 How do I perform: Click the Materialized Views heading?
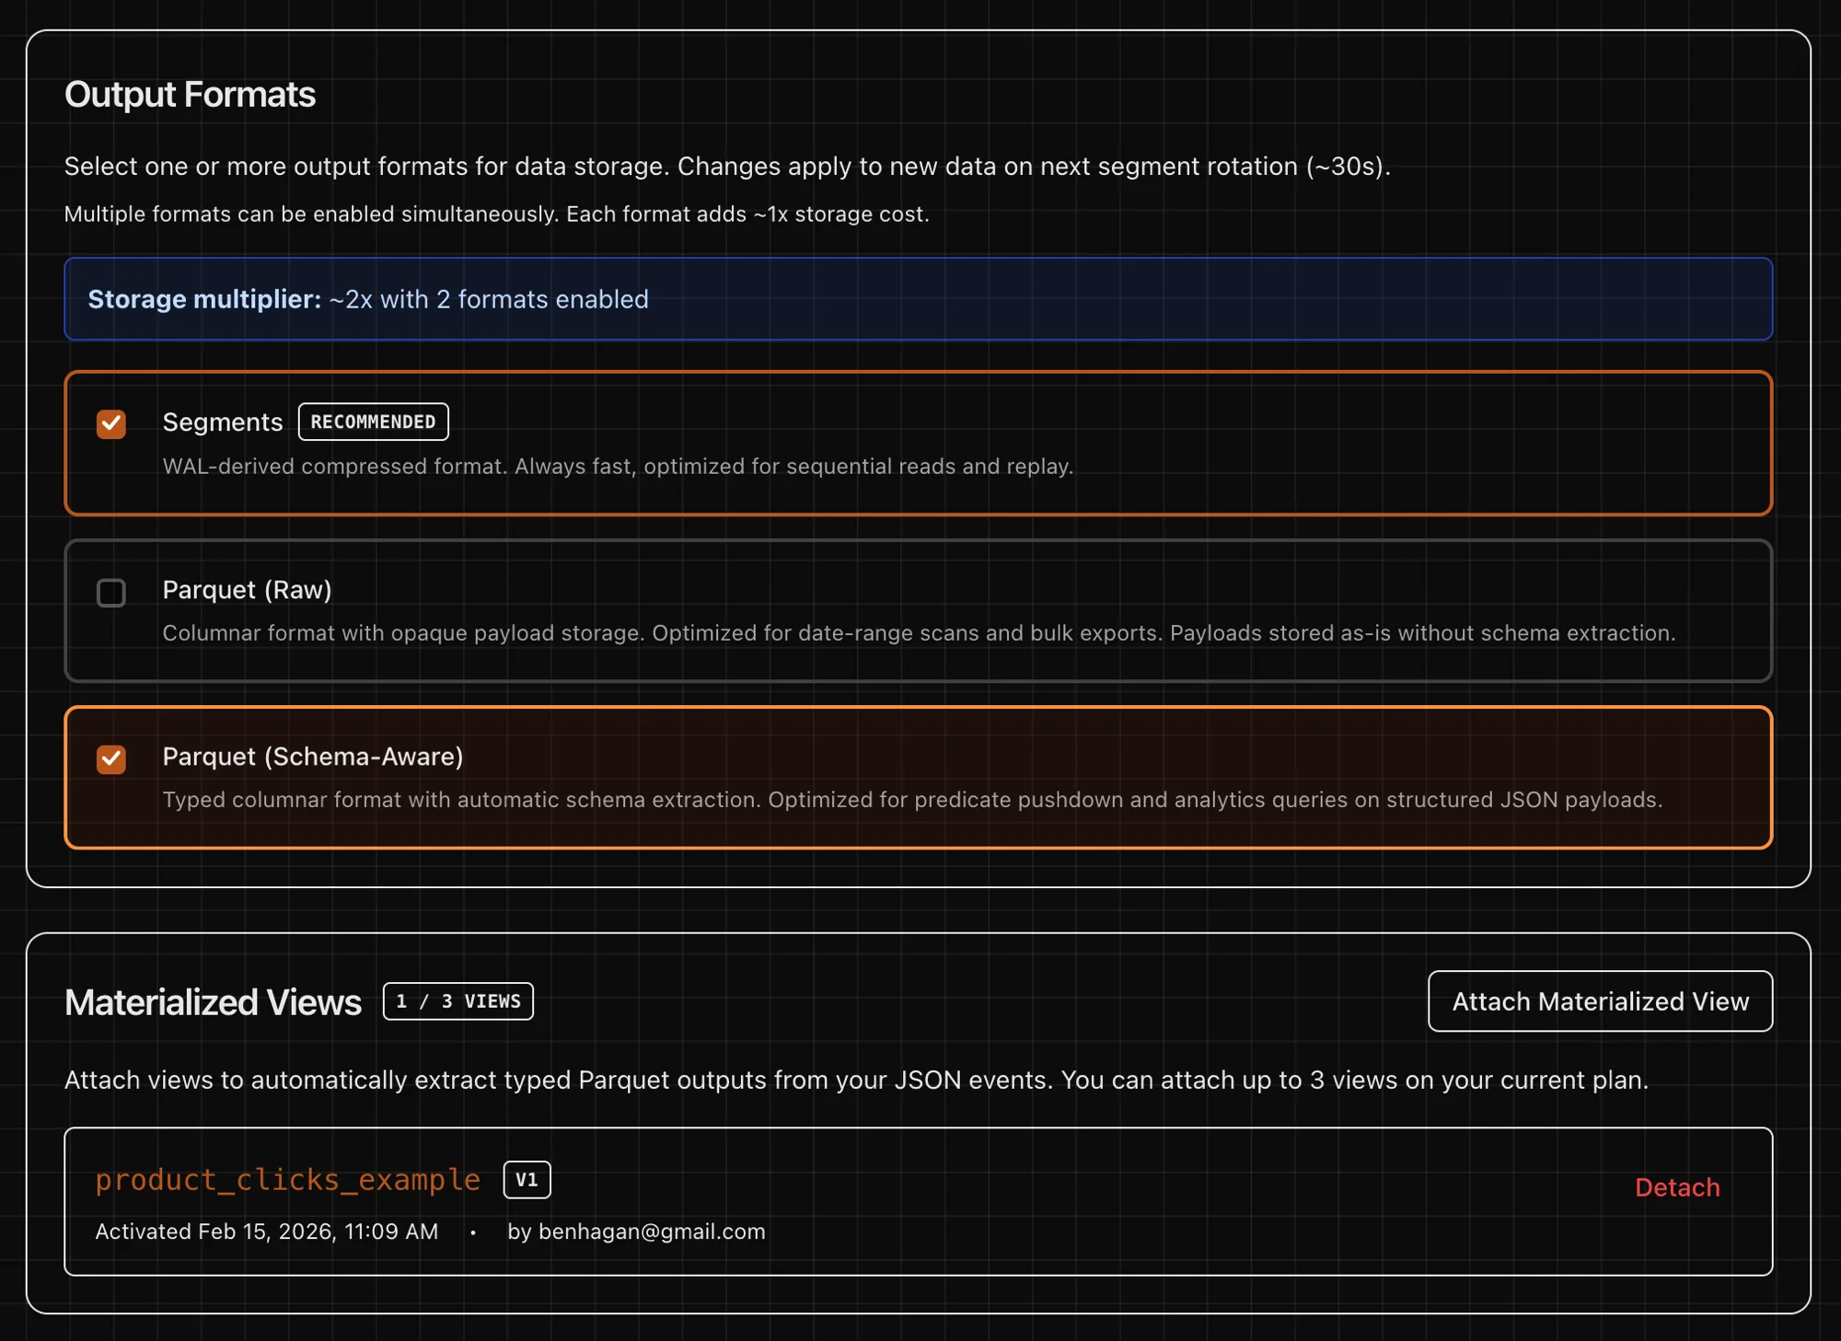coord(212,1001)
